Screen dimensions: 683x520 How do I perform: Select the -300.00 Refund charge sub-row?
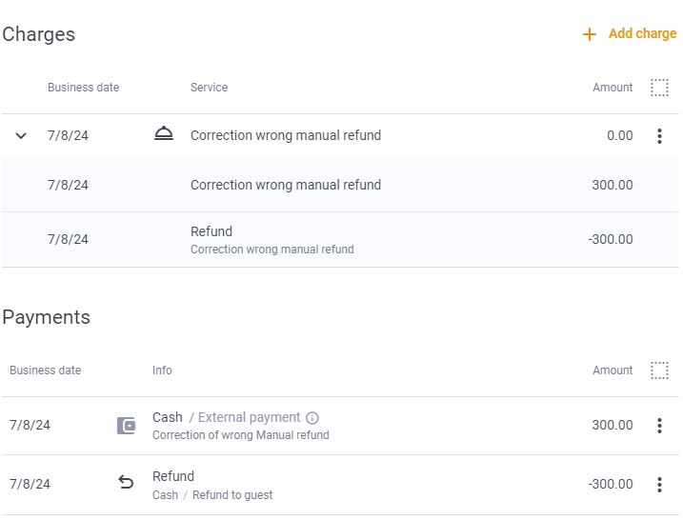[340, 240]
